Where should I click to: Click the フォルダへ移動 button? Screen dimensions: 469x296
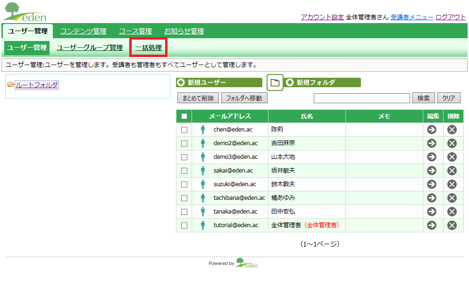(x=244, y=98)
